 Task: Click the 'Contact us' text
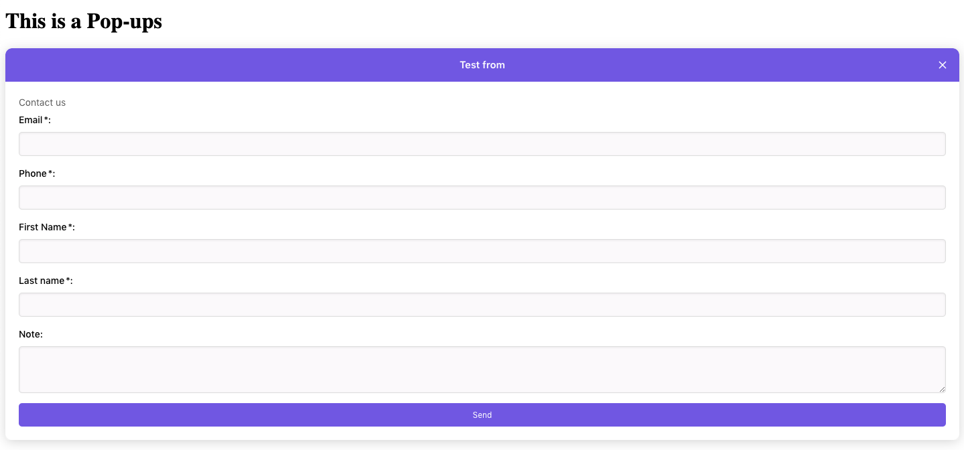tap(42, 102)
